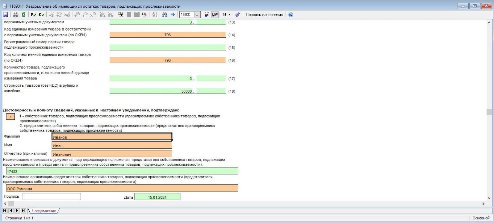494x223 pixels.
Task: Click the vertical scrollbar down arrow
Action: pyautogui.click(x=489, y=198)
